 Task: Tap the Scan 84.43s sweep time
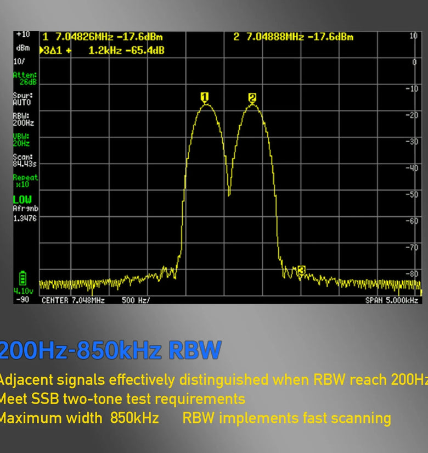(24, 160)
